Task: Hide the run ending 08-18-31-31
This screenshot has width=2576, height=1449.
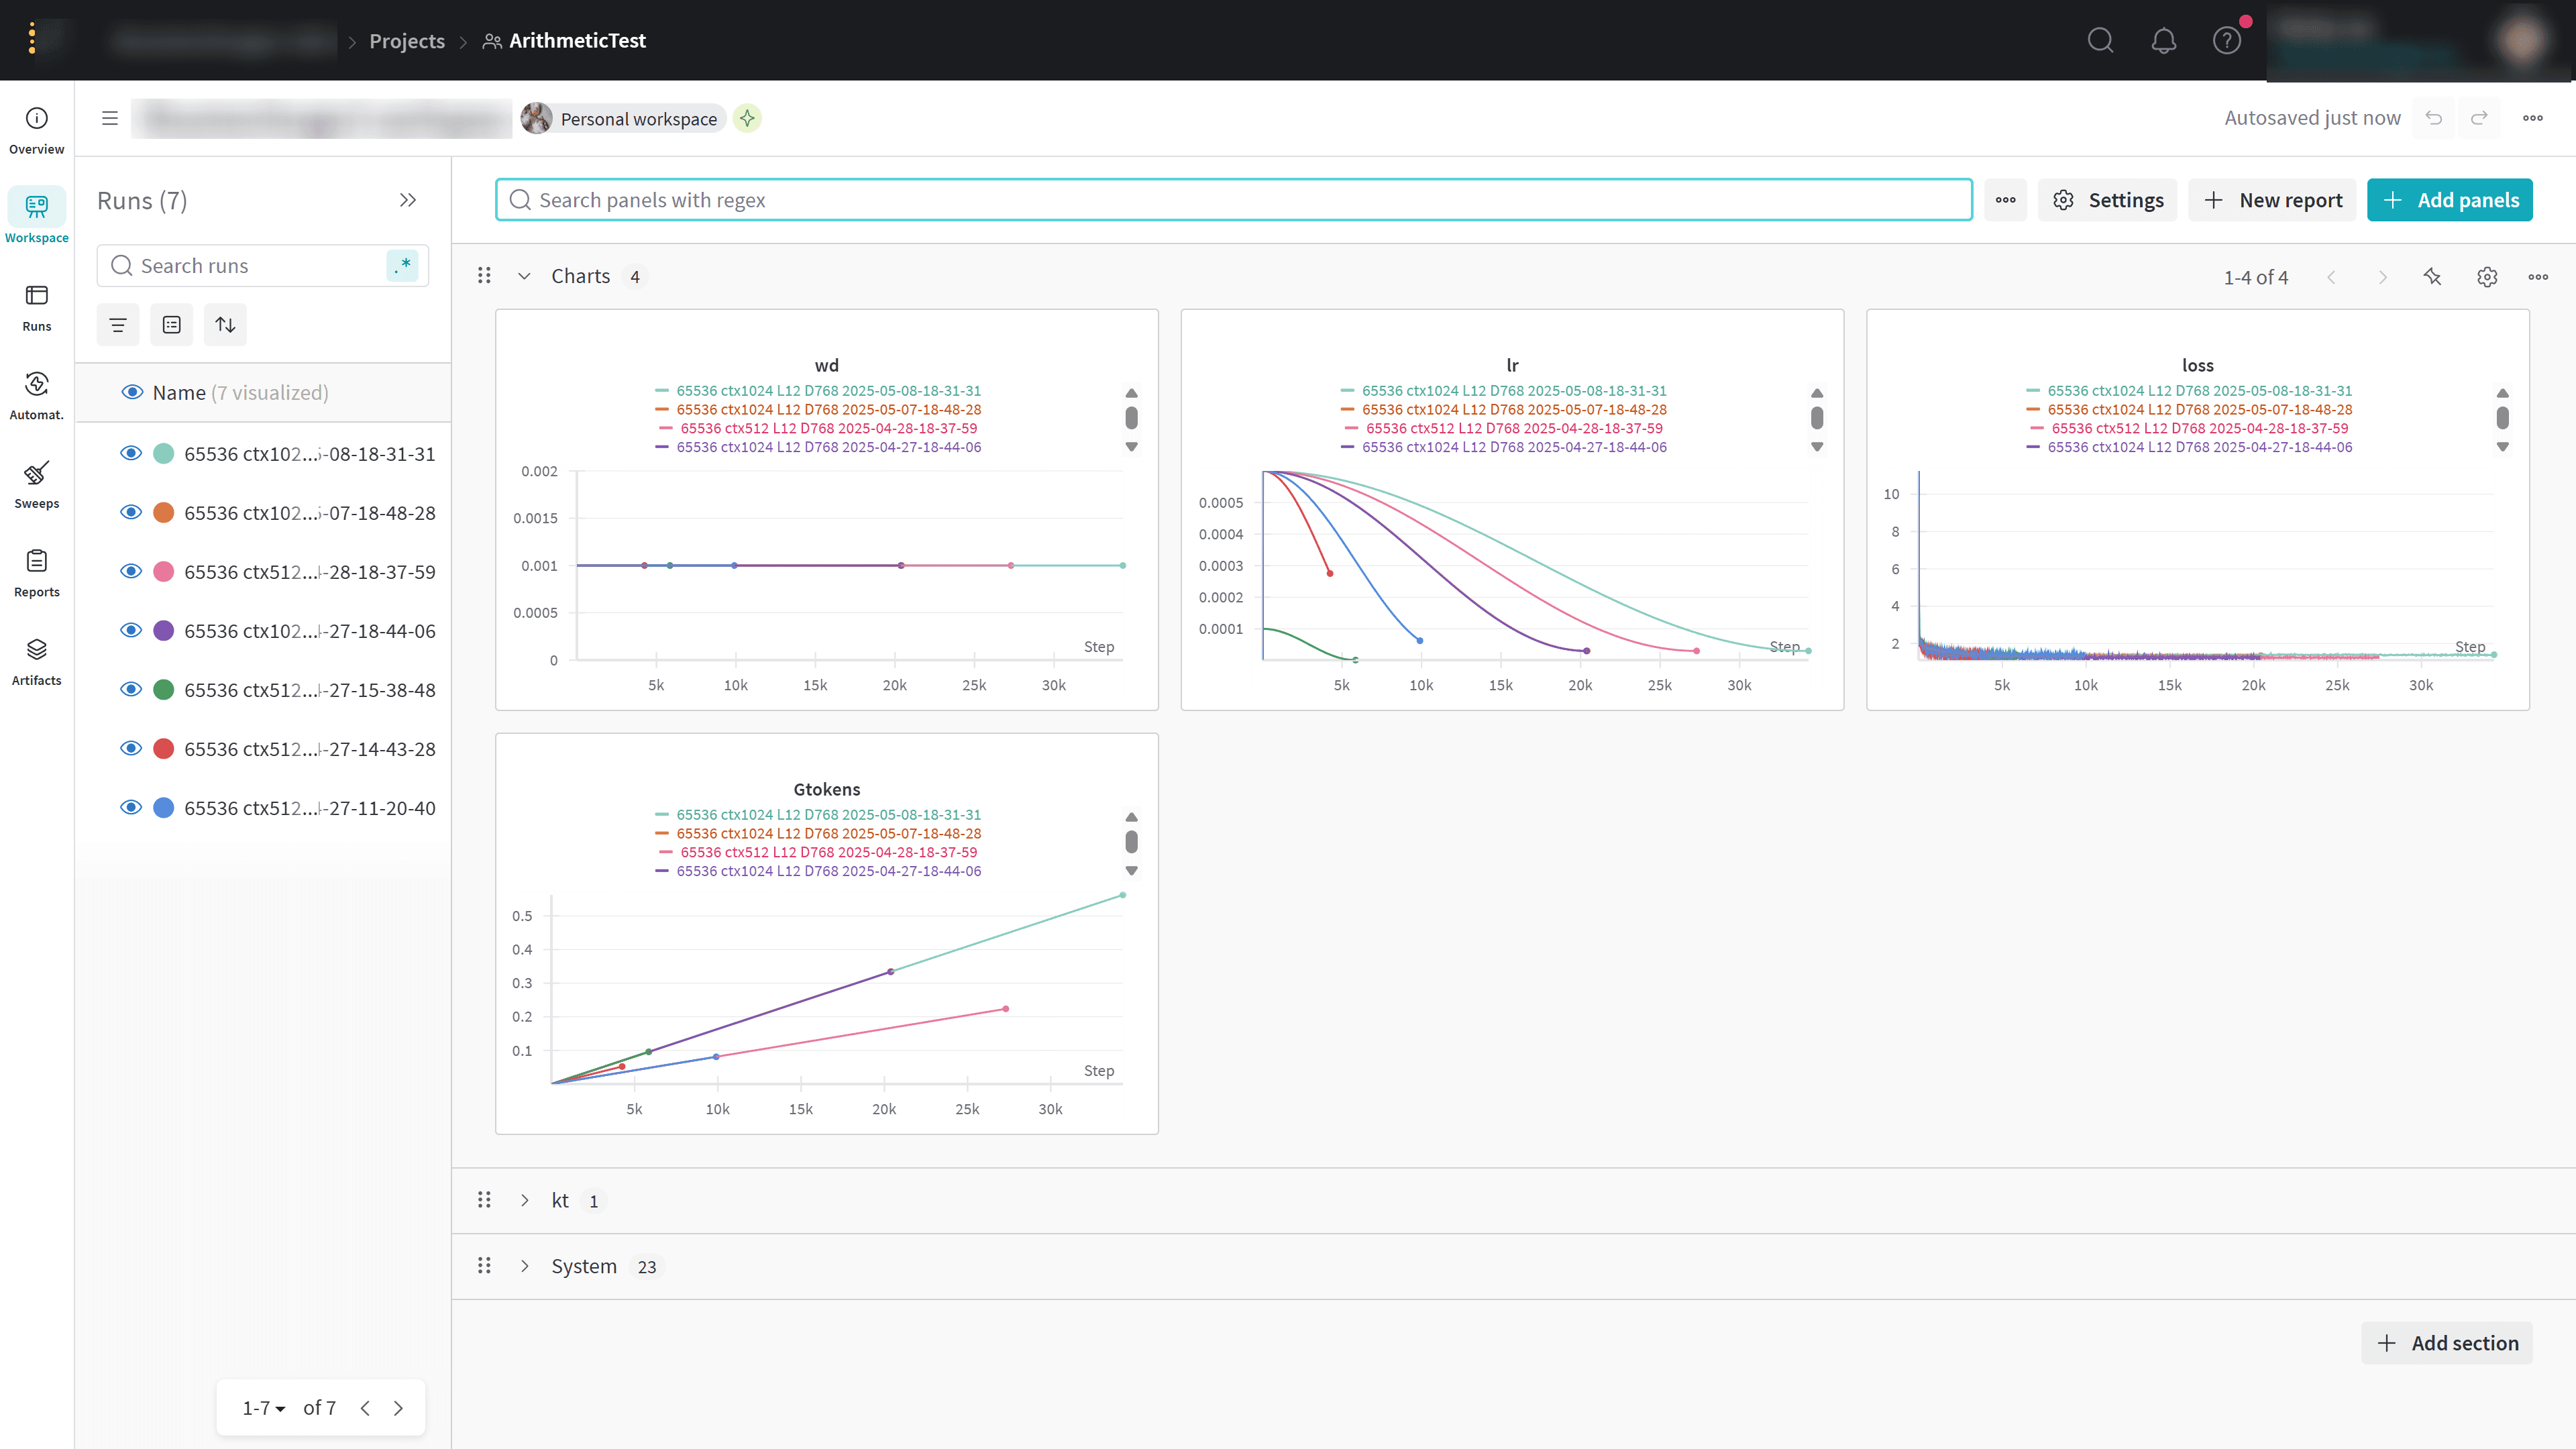Action: (x=131, y=453)
